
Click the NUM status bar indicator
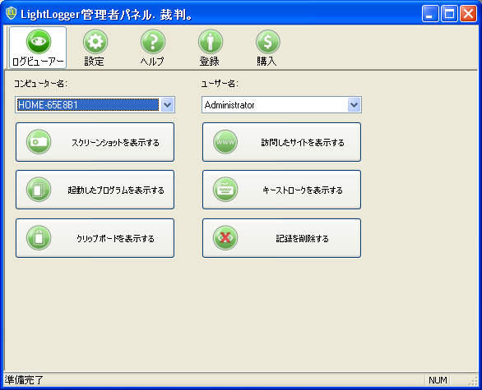tap(438, 380)
